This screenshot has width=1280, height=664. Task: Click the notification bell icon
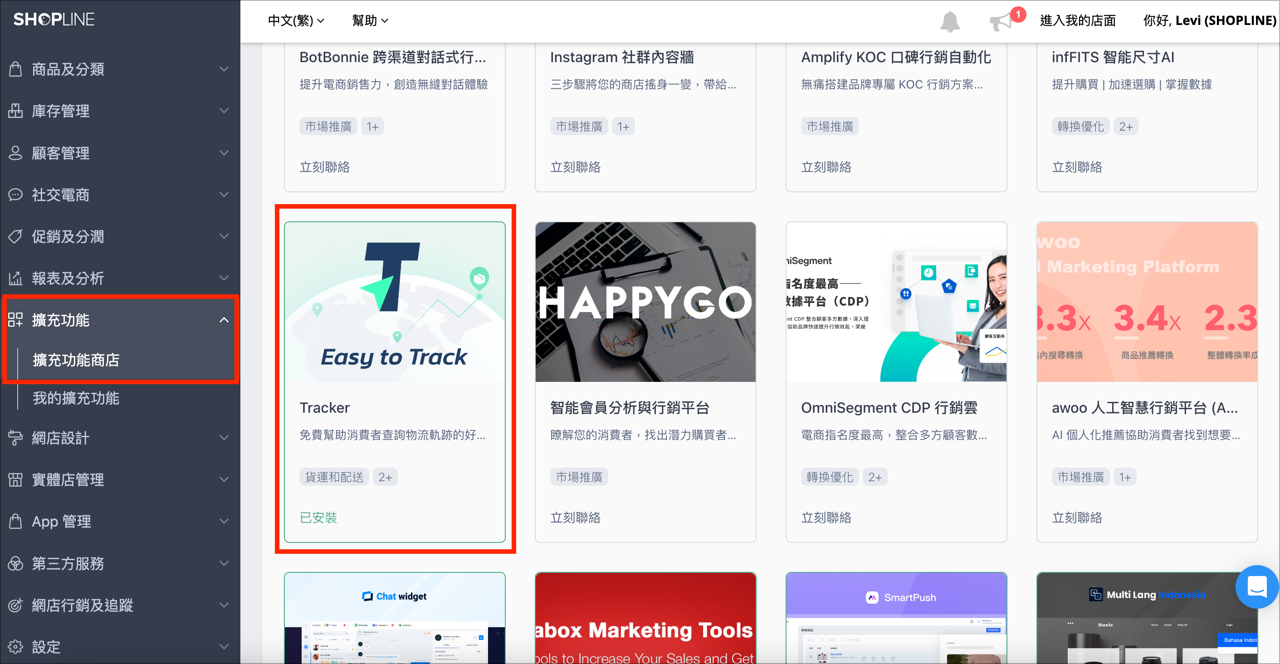pos(949,21)
